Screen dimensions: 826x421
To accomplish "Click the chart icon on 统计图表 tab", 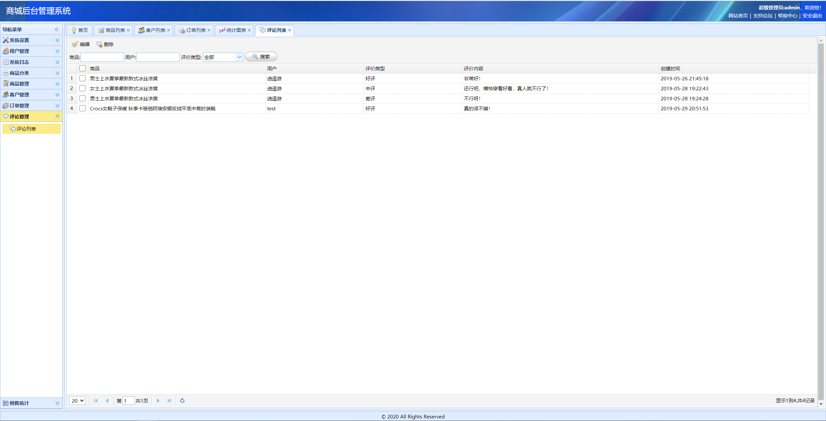I will (x=222, y=30).
